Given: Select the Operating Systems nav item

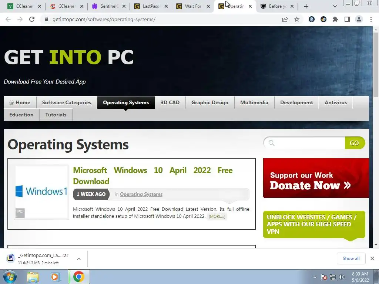Looking at the screenshot, I should [x=126, y=102].
